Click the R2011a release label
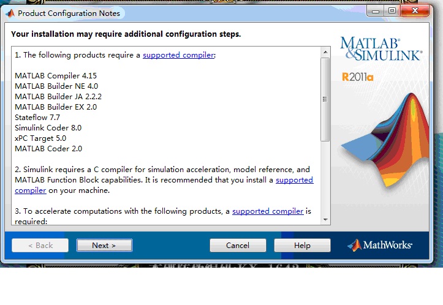This screenshot has height=305, width=443. point(358,77)
